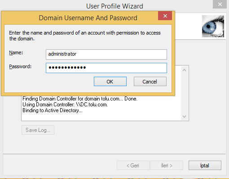Click the User Profile Wizard title text
Screen dimensions: 229x179
click(114, 6)
